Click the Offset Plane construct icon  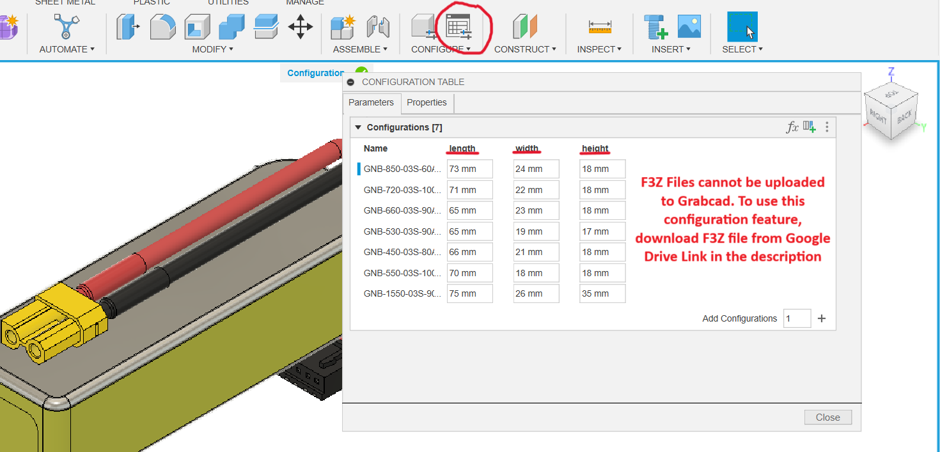[x=525, y=27]
